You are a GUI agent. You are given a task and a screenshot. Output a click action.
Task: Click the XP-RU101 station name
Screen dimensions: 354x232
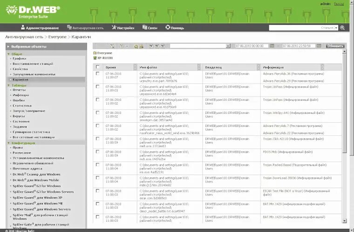105,58
